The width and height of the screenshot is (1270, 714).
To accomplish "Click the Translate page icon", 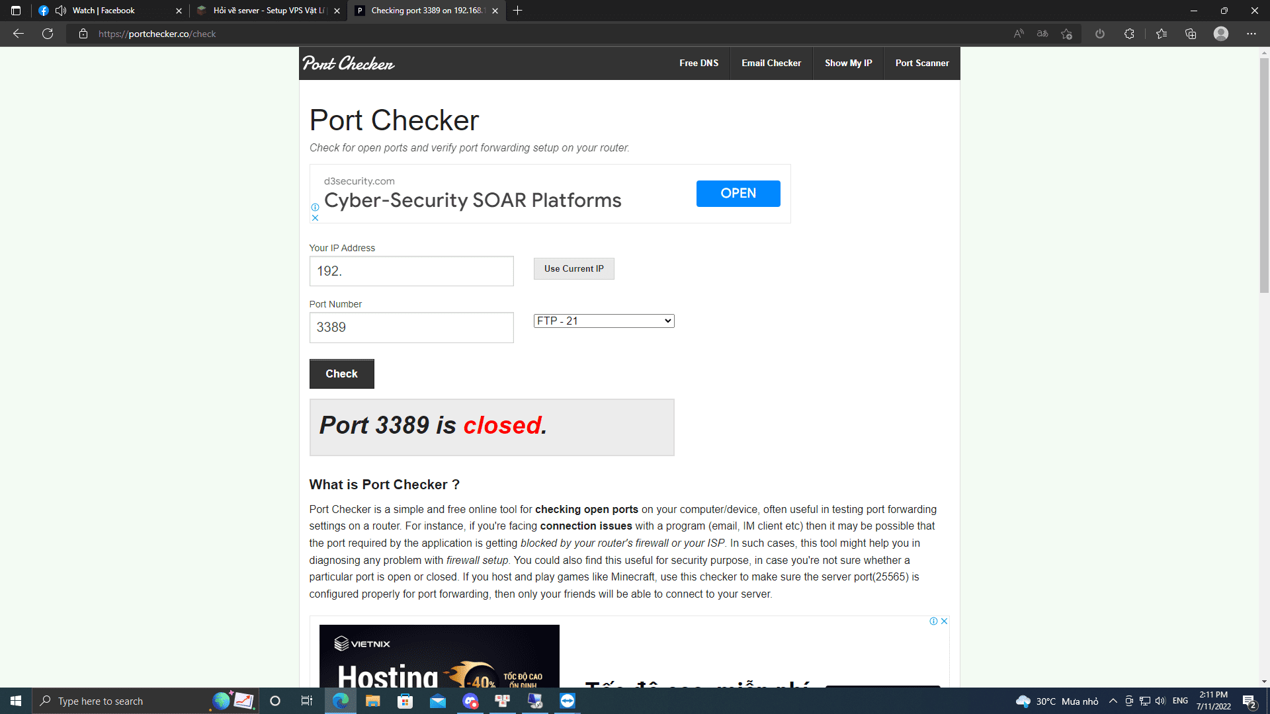I will point(1042,34).
